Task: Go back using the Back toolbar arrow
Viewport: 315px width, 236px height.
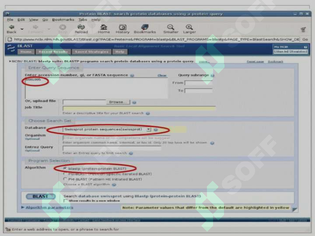Action: point(11,29)
